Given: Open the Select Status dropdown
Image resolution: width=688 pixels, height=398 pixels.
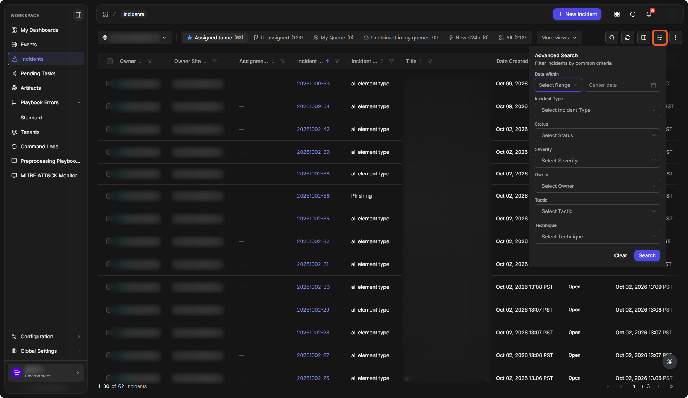Looking at the screenshot, I should tap(597, 135).
